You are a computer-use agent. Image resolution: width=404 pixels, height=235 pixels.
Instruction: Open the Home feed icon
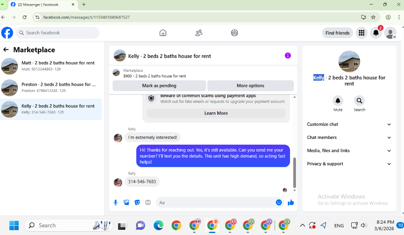(x=163, y=33)
